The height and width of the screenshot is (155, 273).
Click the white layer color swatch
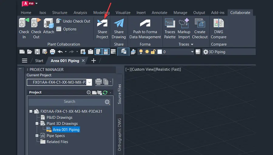[x=160, y=52]
